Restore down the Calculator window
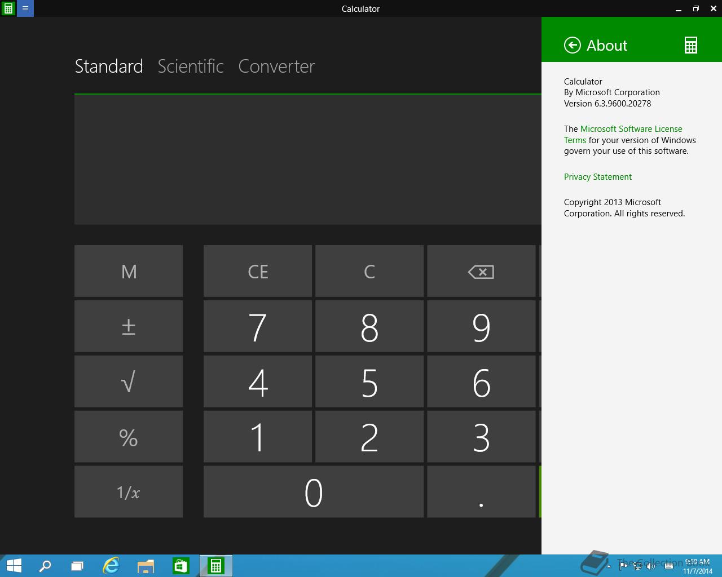The height and width of the screenshot is (577, 722). coord(696,8)
